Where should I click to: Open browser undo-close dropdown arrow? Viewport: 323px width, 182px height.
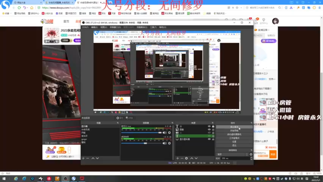pos(27,8)
